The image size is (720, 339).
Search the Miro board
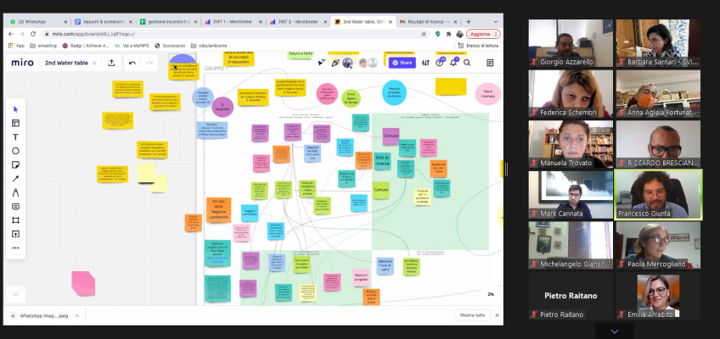(467, 63)
